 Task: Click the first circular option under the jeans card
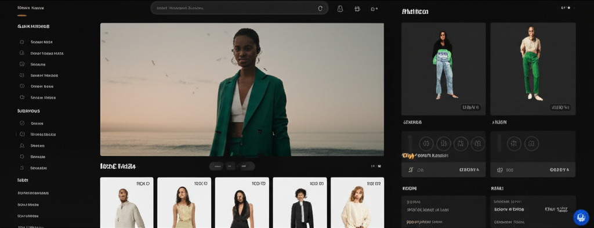pos(426,143)
